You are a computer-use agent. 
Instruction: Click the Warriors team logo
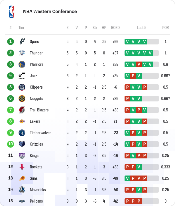click(22, 64)
